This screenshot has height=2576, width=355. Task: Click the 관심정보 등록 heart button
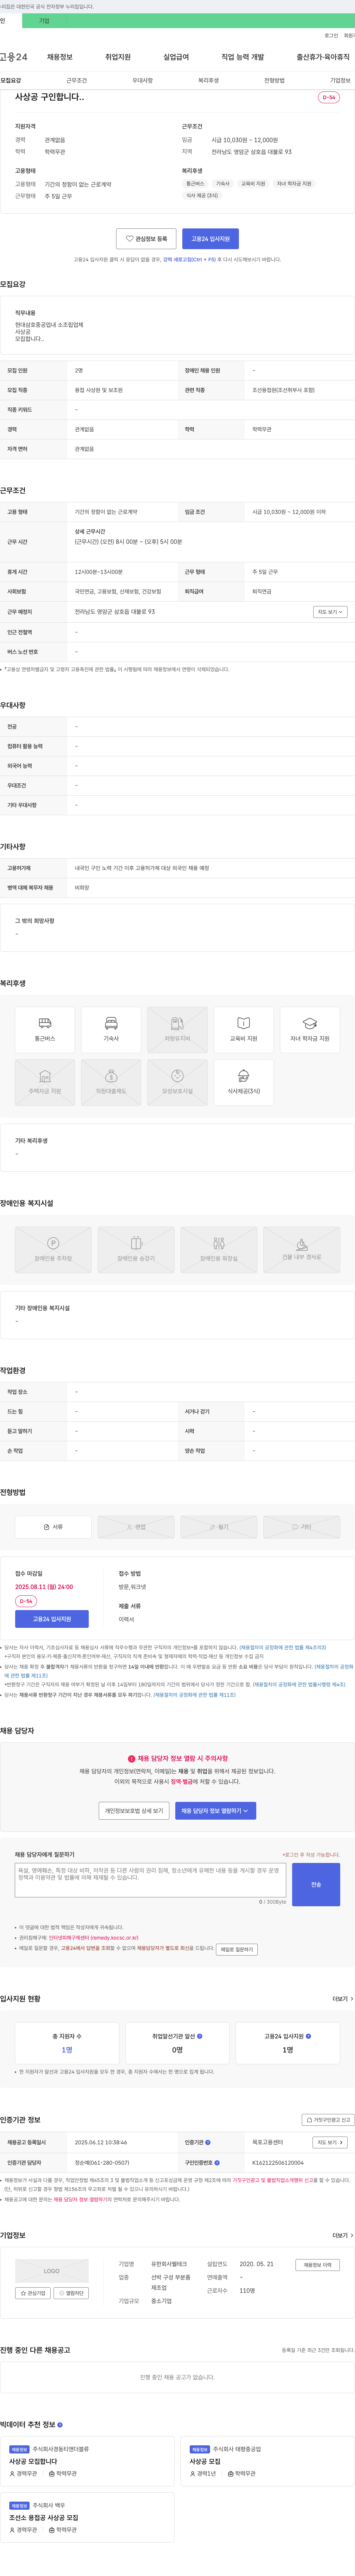(146, 239)
